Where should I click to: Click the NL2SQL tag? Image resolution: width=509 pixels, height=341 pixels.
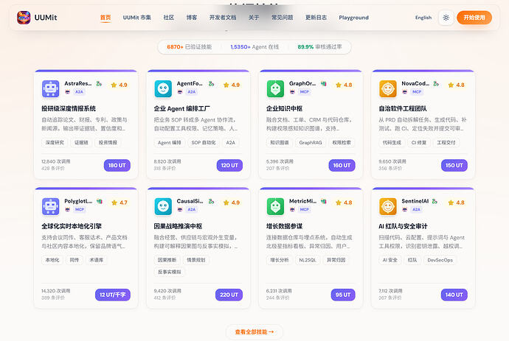coord(308,260)
